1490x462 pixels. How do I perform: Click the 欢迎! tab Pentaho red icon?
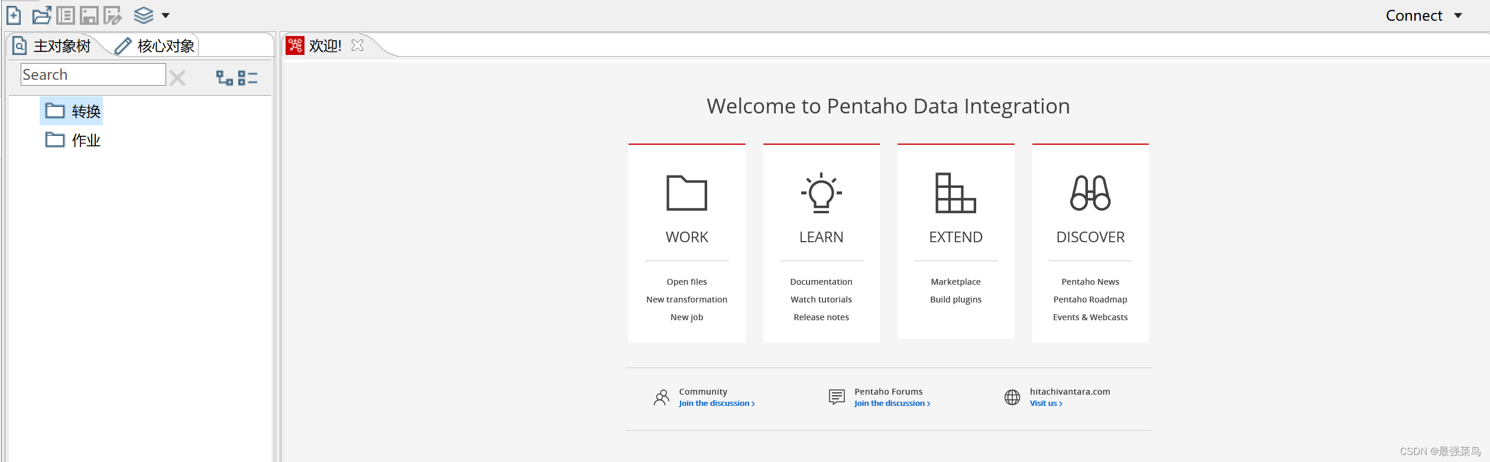[294, 45]
